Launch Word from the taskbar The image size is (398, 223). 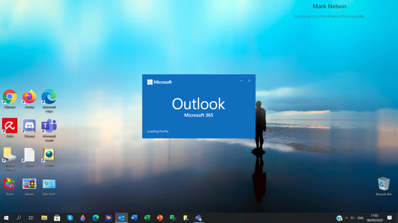coord(134,218)
